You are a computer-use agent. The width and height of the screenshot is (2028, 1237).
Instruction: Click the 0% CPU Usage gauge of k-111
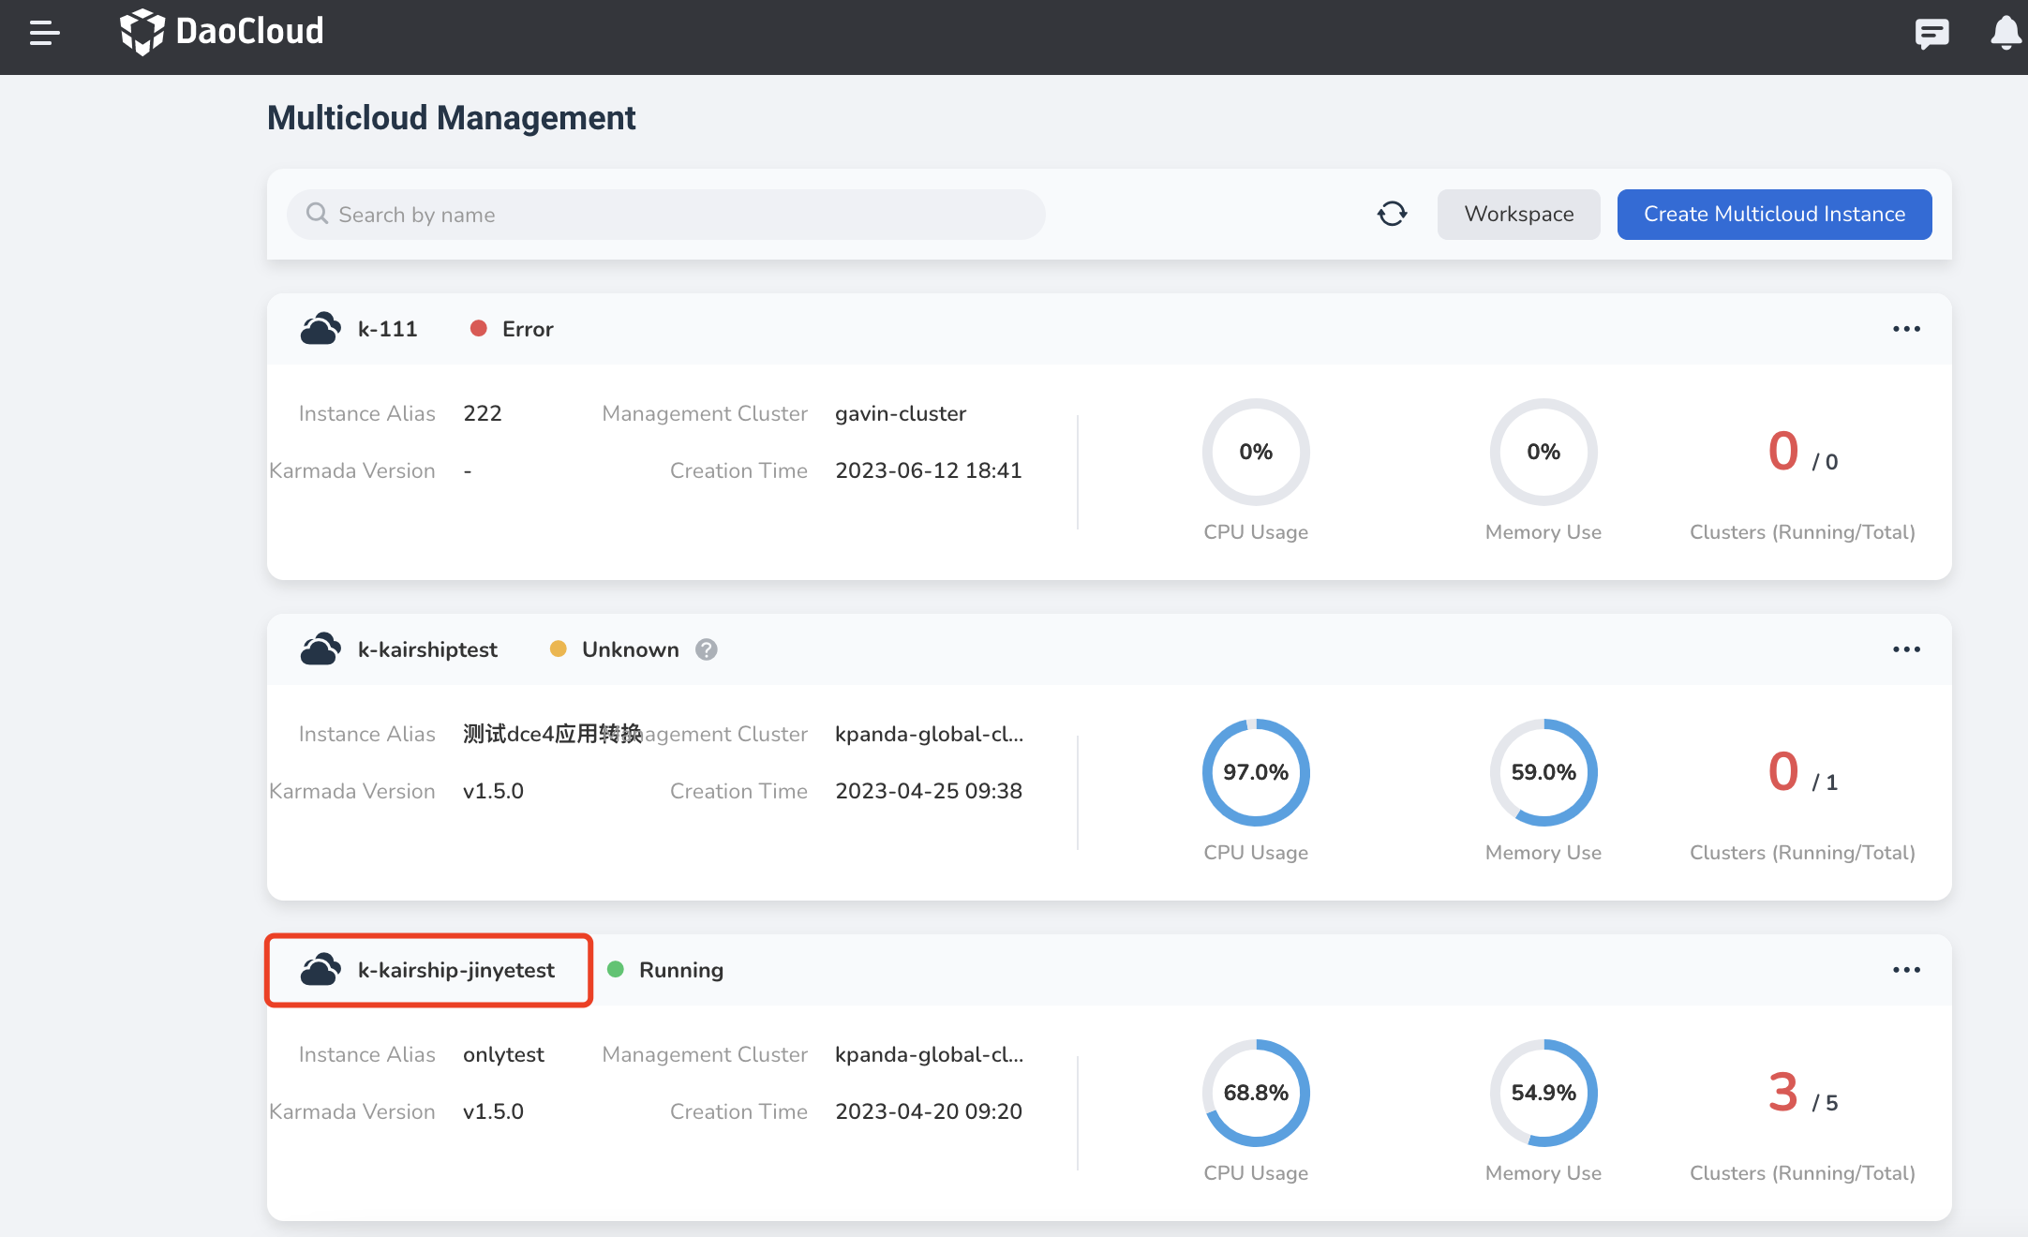tap(1256, 452)
